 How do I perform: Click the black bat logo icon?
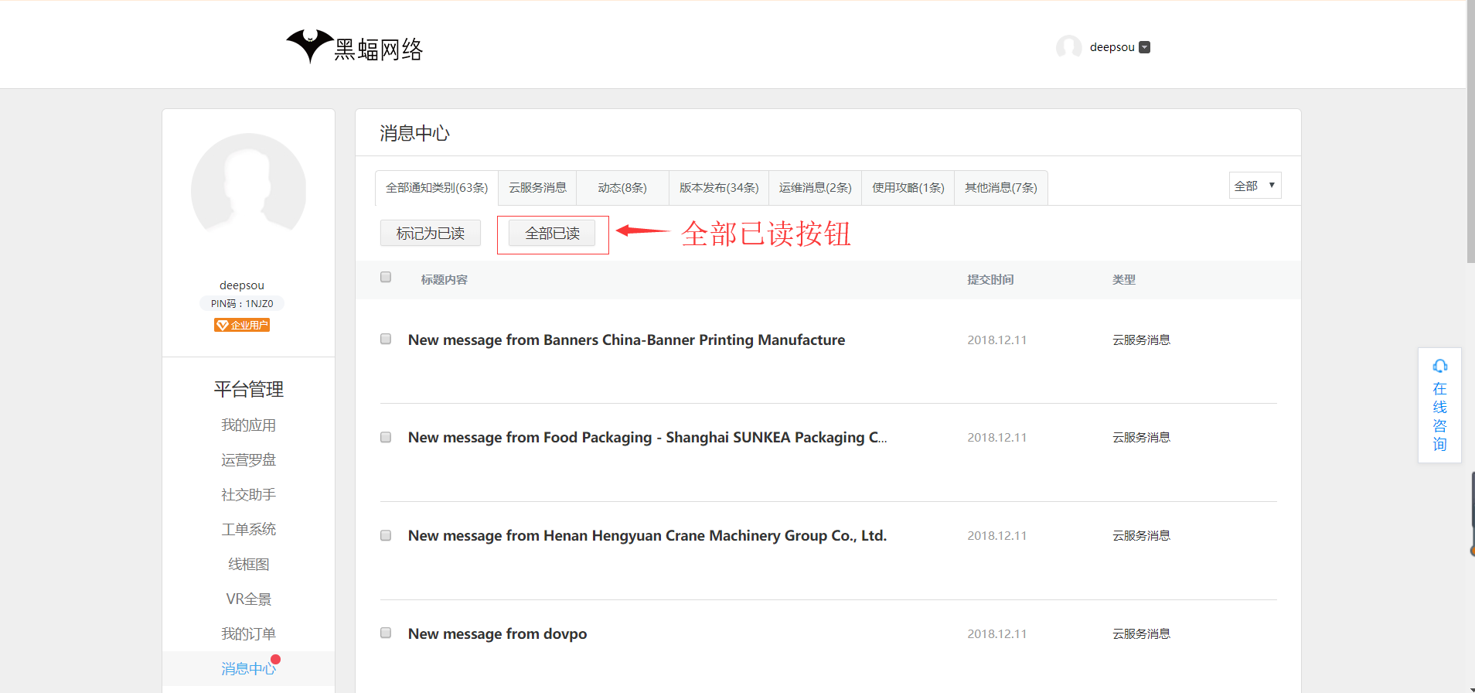[x=309, y=46]
